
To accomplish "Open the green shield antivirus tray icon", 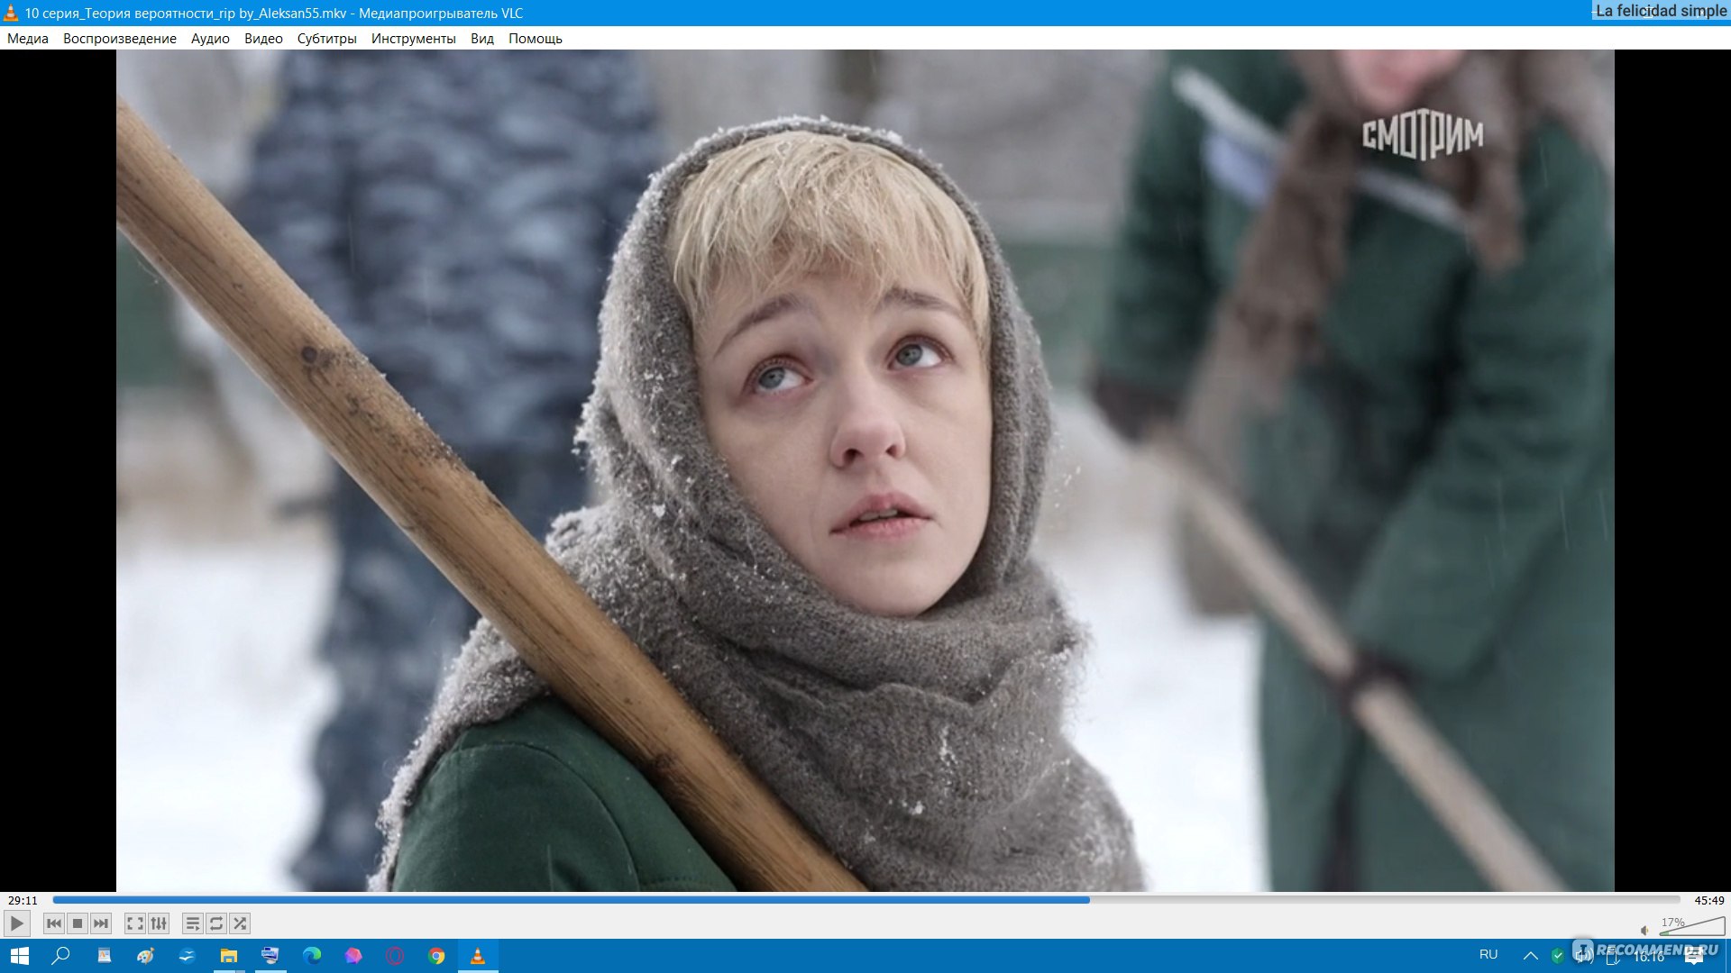I will (1558, 956).
